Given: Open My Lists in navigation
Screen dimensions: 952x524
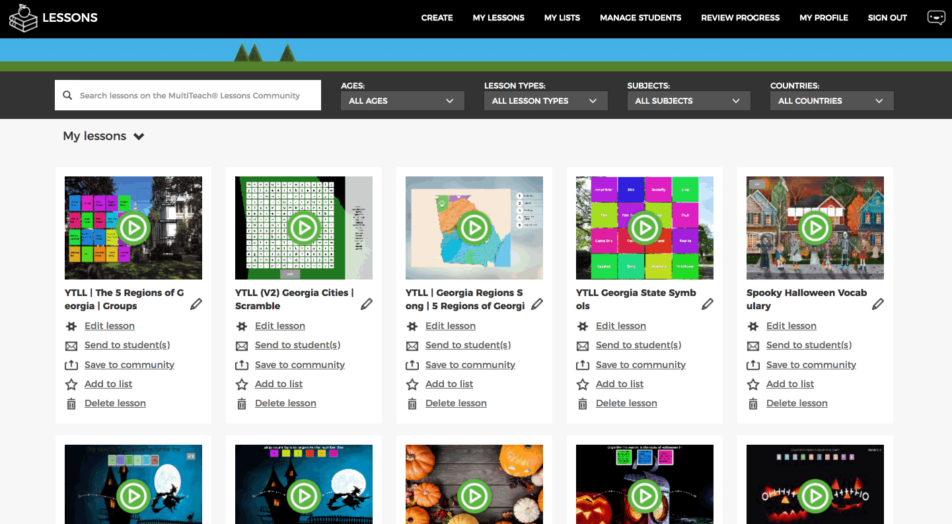Looking at the screenshot, I should (x=562, y=18).
